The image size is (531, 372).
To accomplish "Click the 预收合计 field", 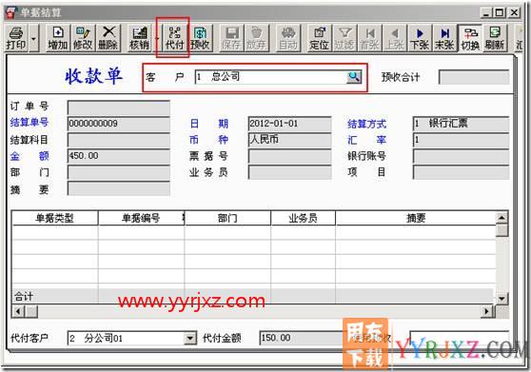I will (x=474, y=77).
